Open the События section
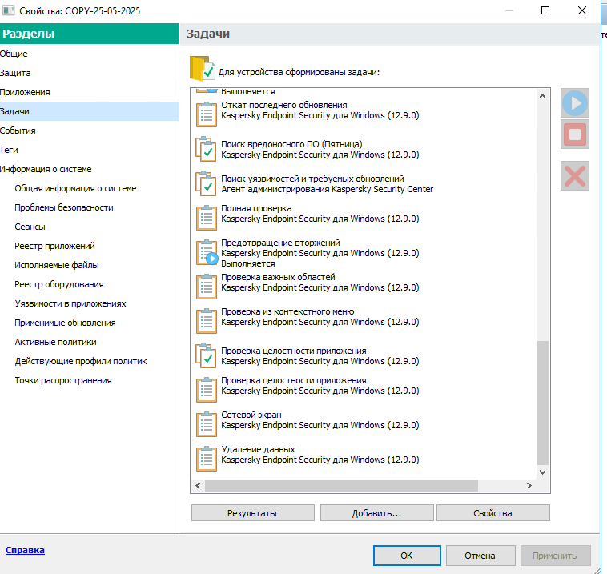 (x=89, y=130)
